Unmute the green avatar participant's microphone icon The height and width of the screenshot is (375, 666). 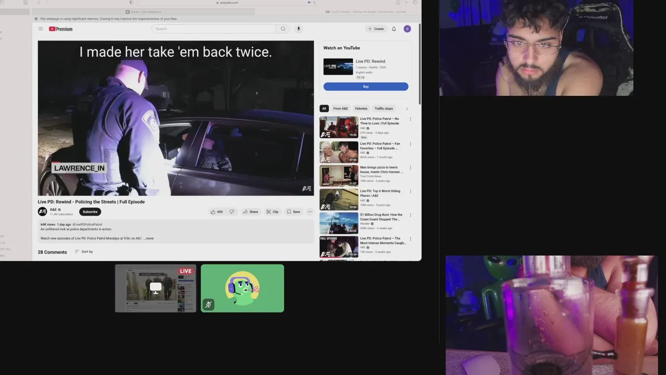coord(208,305)
